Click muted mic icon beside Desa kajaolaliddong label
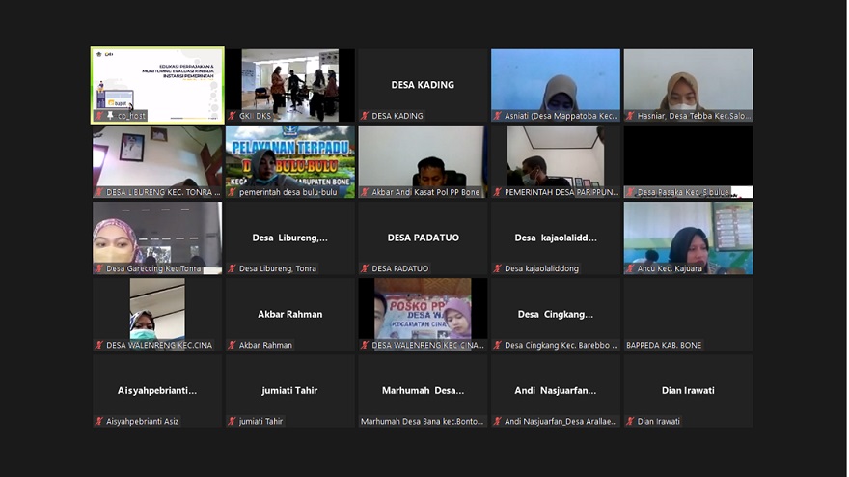Screen dimensions: 849x477 pyautogui.click(x=498, y=268)
